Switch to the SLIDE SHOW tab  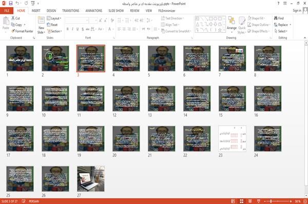coord(116,11)
